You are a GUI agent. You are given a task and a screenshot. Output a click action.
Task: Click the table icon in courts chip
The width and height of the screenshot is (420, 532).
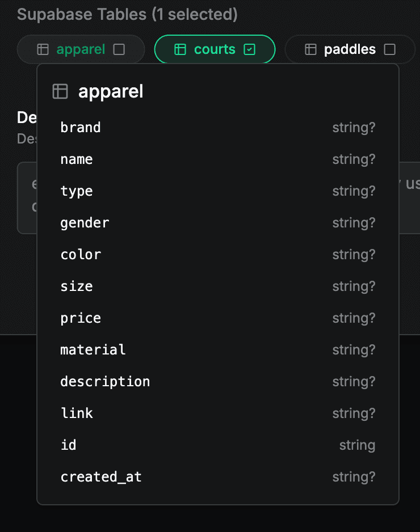pos(180,49)
